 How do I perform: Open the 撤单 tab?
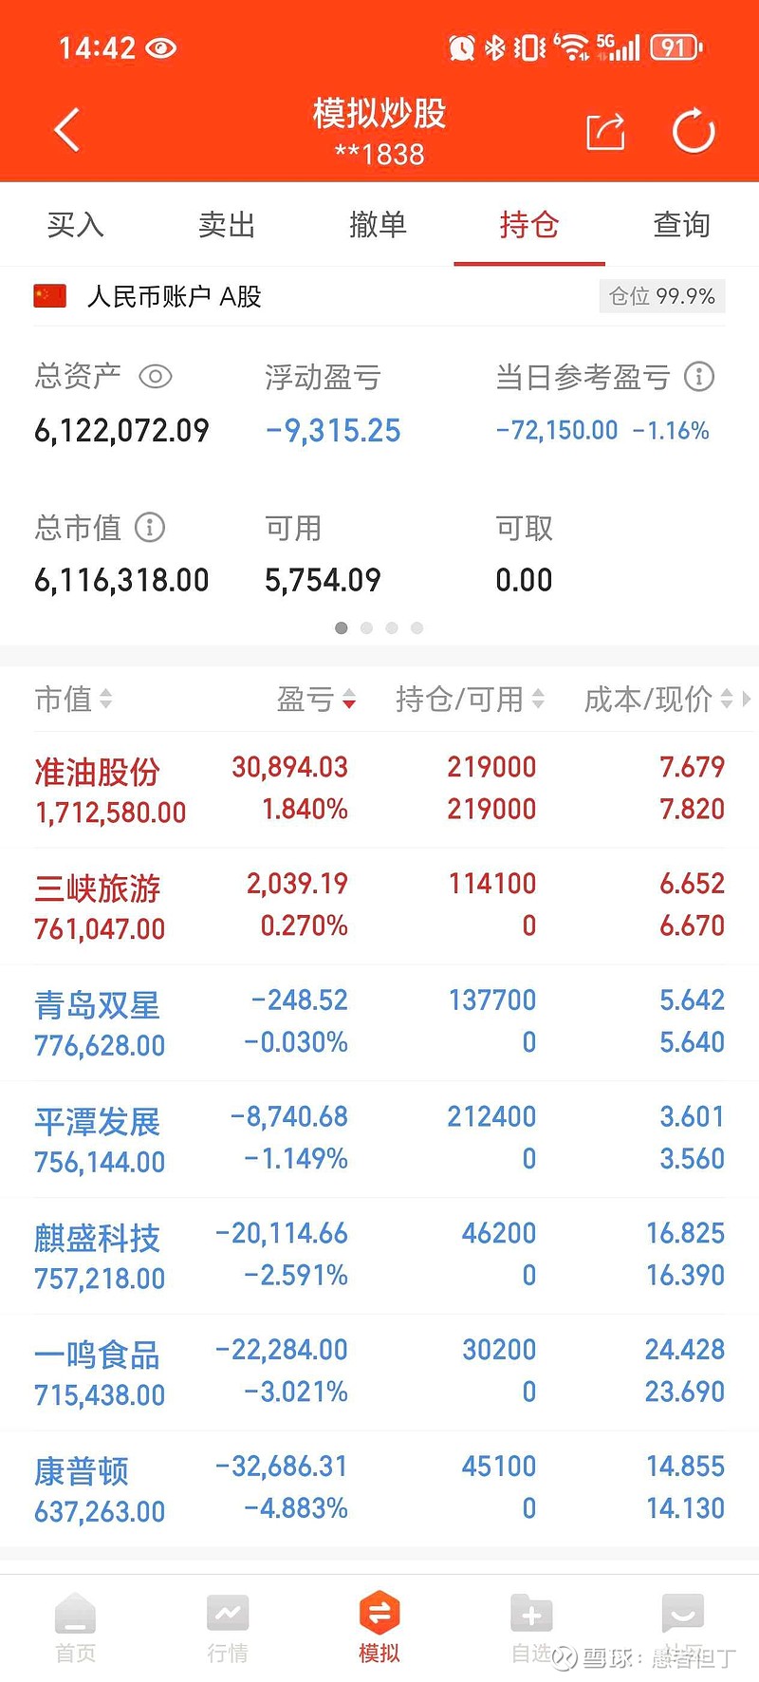coord(379,225)
